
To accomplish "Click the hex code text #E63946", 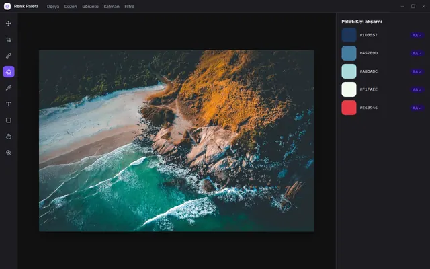I will click(x=369, y=108).
